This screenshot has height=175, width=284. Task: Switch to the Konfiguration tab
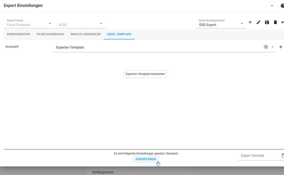[x=19, y=34]
